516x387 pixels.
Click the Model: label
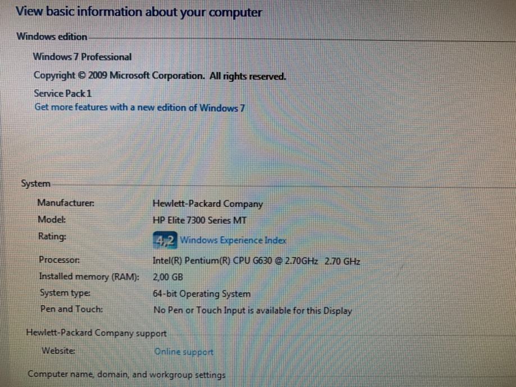(52, 219)
